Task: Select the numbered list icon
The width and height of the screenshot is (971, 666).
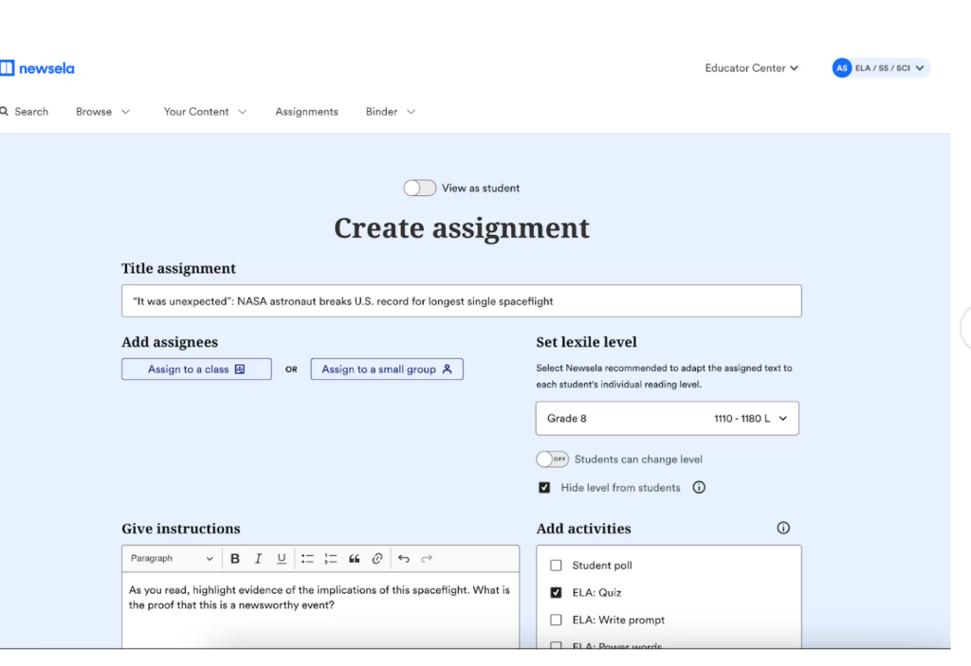Action: pyautogui.click(x=330, y=558)
